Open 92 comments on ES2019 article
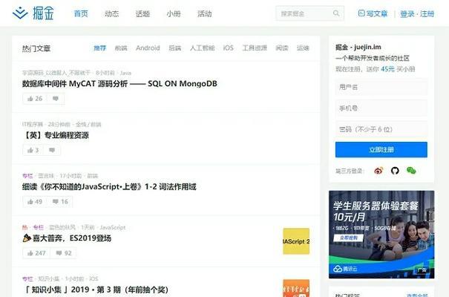 [64, 253]
